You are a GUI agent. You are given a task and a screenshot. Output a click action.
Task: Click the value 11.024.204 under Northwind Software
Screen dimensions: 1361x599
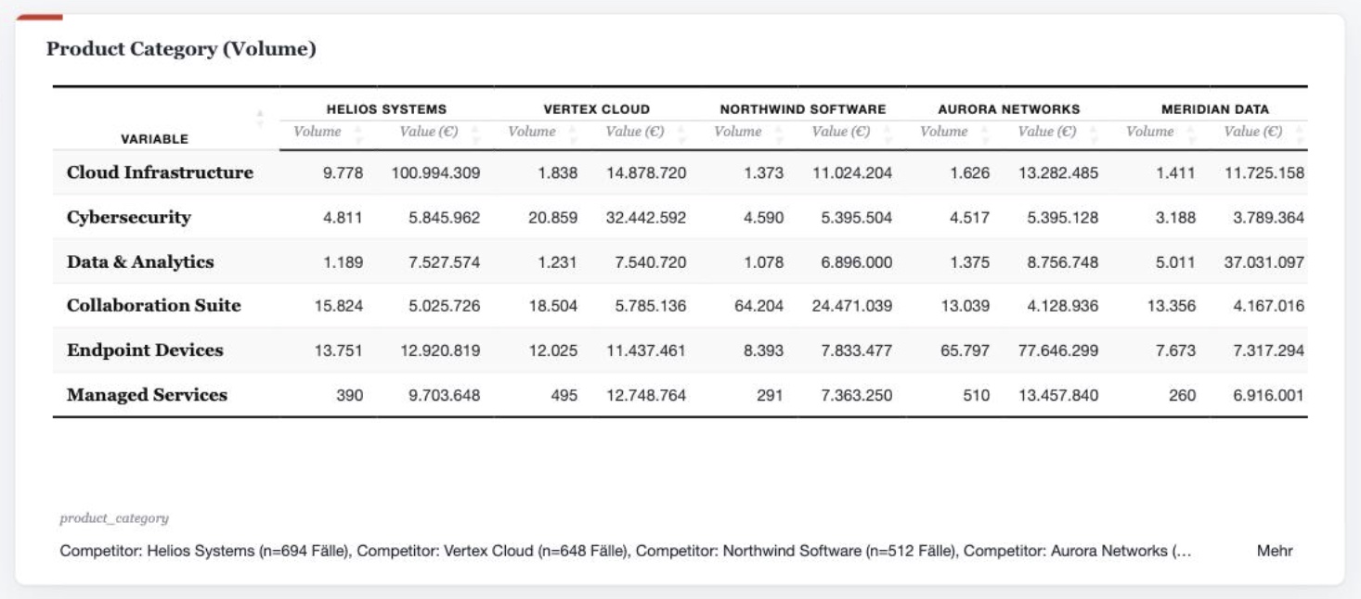point(852,172)
